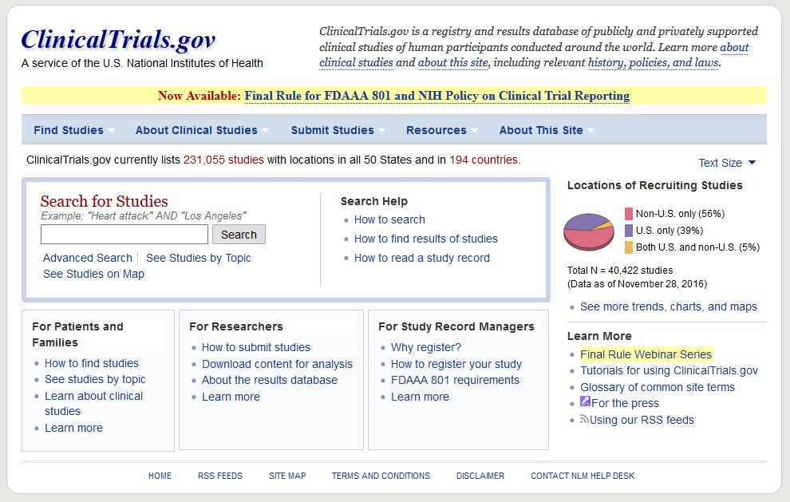Click Learn more under For Patients and Families
Viewport: 790px width, 502px height.
73,428
